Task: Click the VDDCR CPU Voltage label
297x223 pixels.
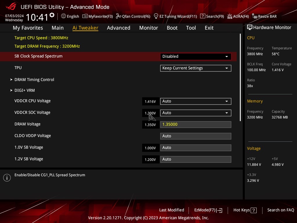Action: click(x=32, y=101)
